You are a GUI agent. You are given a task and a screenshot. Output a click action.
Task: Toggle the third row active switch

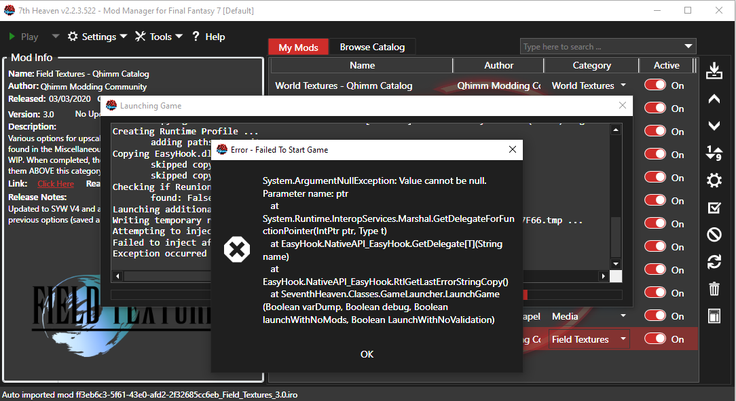click(x=655, y=131)
